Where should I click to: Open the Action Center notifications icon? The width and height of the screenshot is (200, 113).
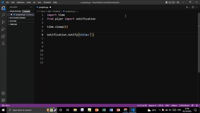point(195,110)
